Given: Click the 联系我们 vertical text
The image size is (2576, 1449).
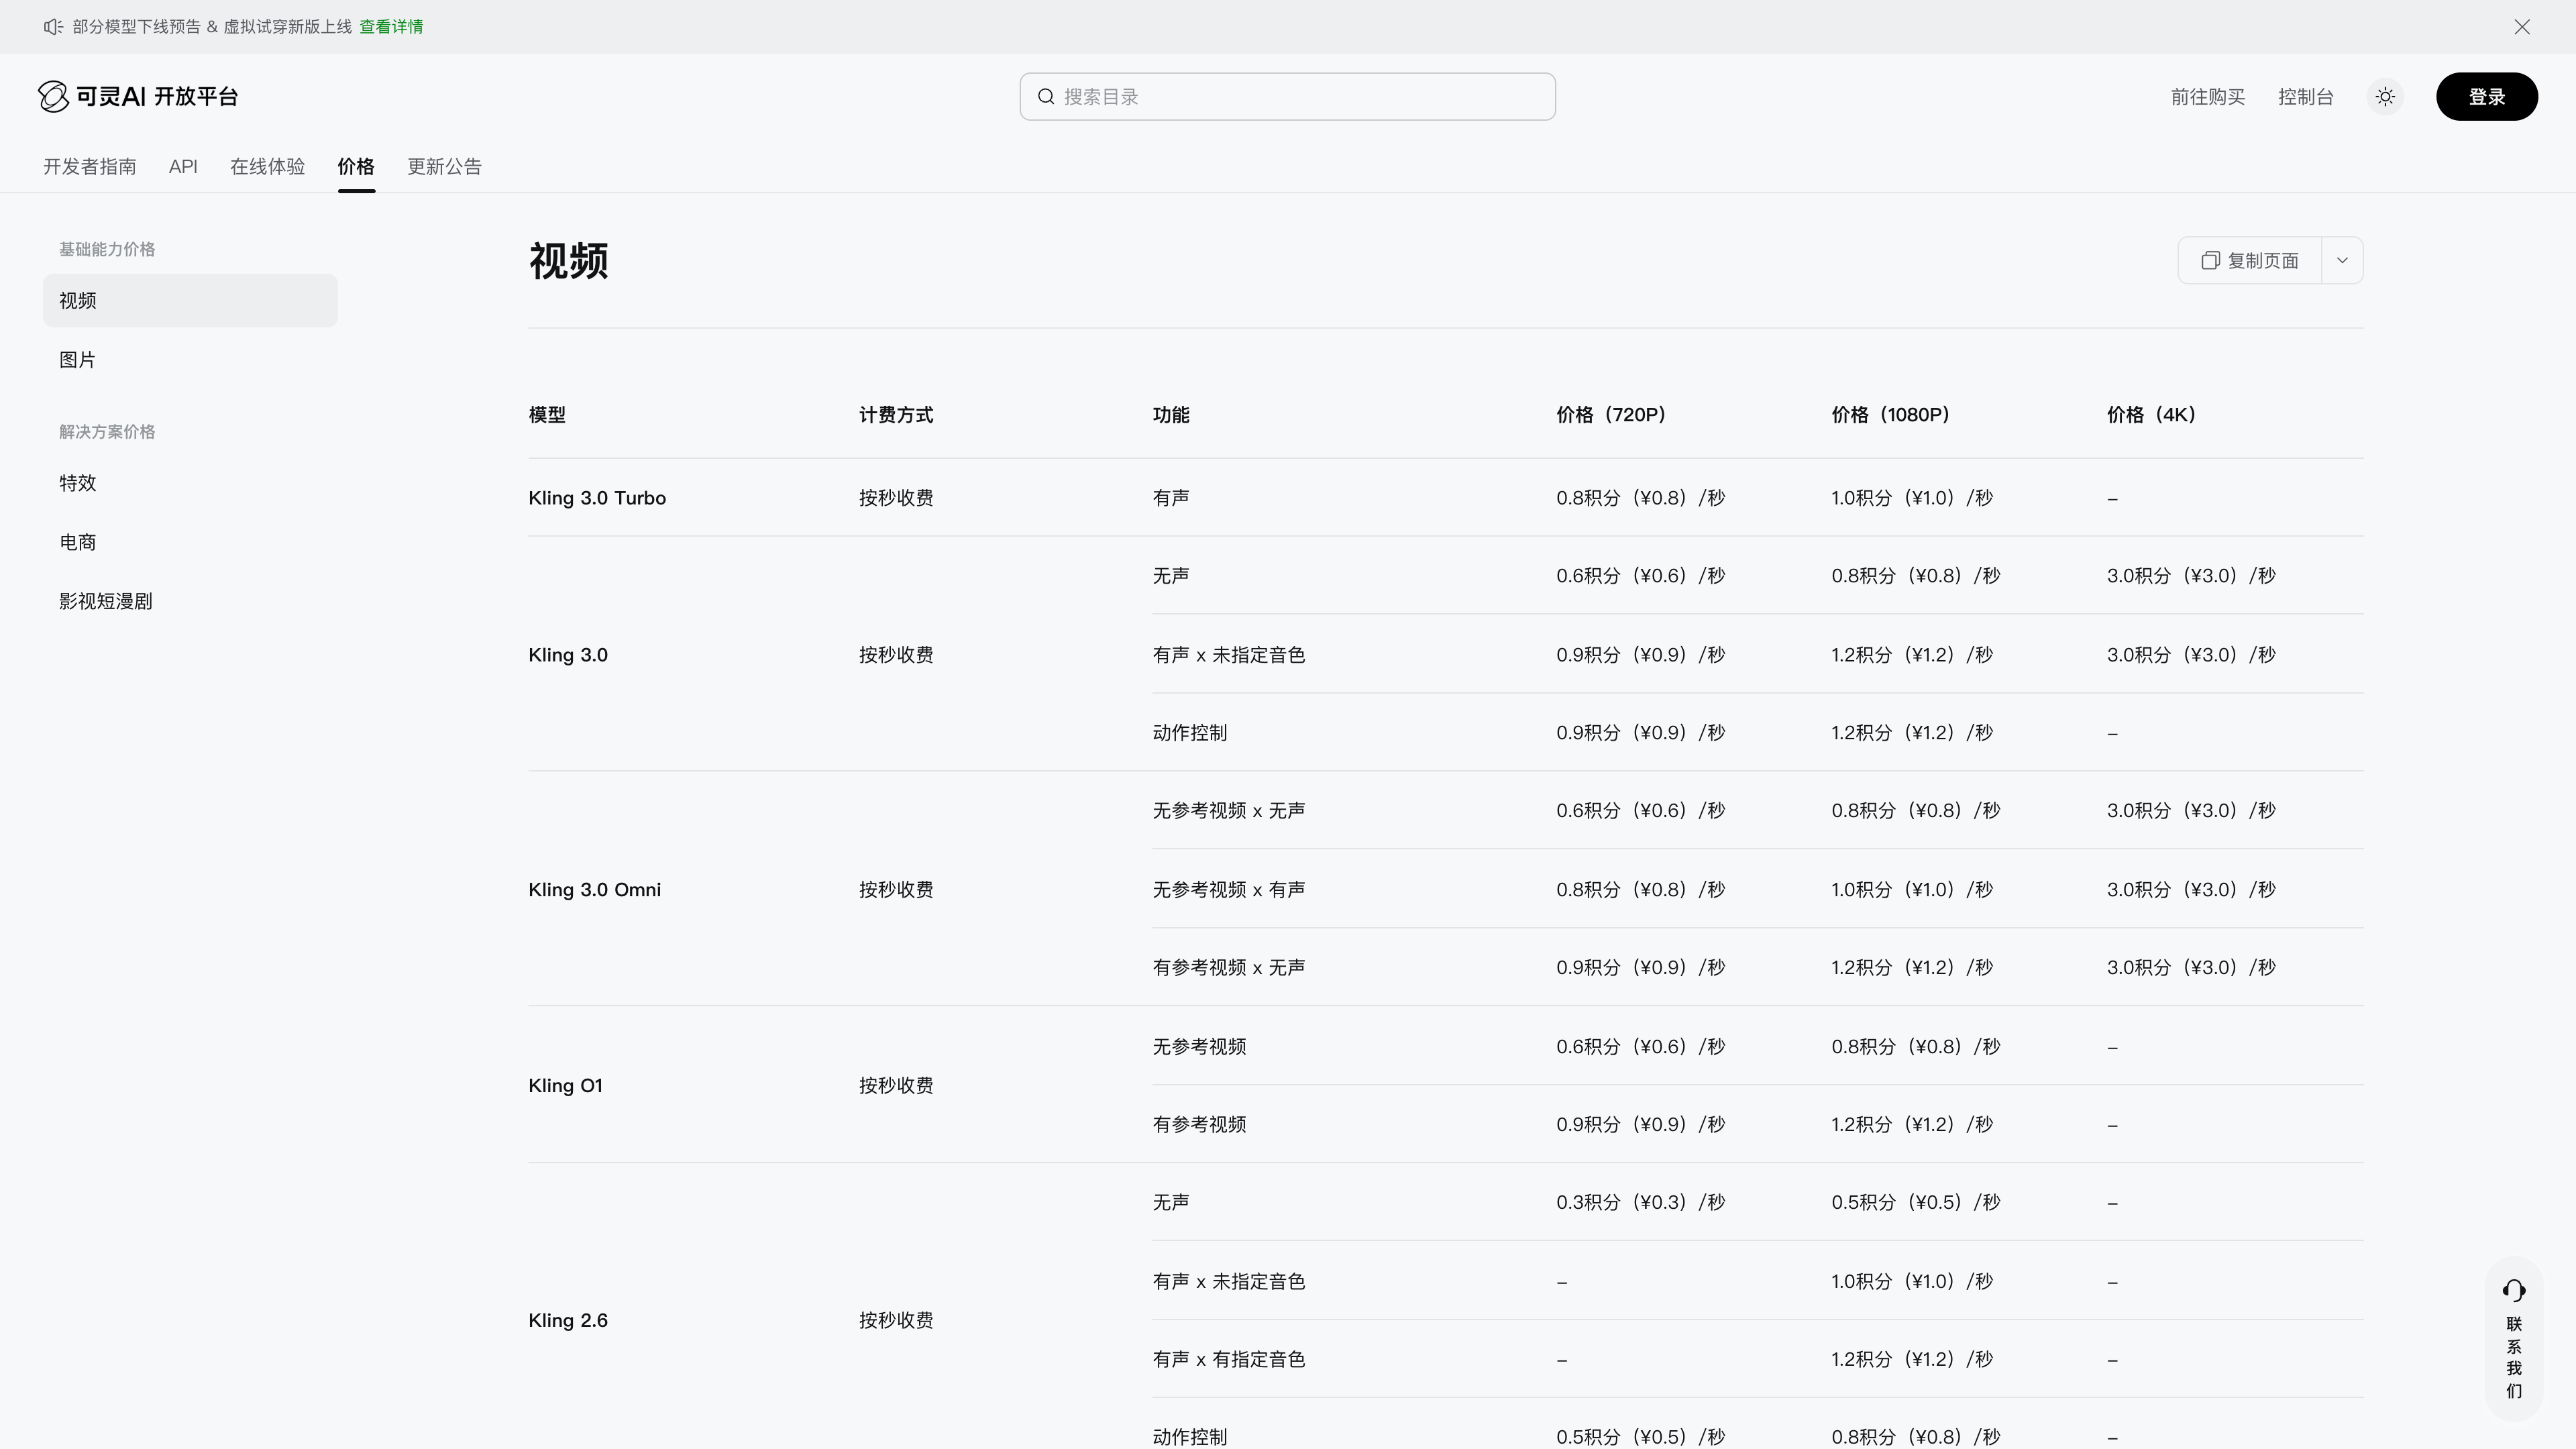Looking at the screenshot, I should click(2514, 1357).
